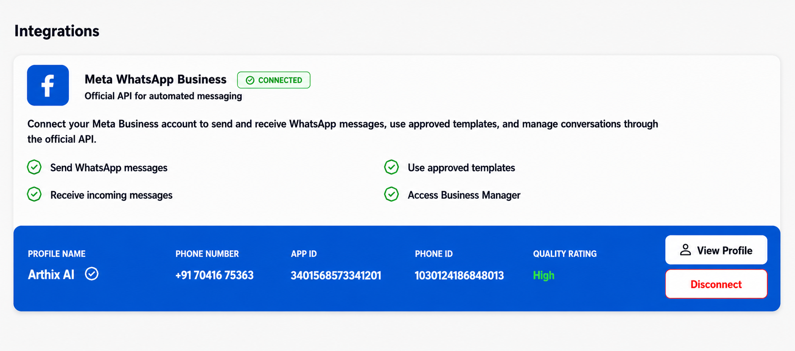Click the APP ID label

pyautogui.click(x=304, y=254)
